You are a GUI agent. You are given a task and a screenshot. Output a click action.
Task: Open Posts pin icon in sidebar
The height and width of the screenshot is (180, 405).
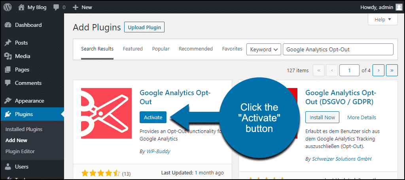(8, 43)
